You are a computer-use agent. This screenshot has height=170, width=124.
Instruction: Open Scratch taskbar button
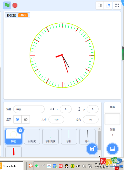(x=12, y=166)
